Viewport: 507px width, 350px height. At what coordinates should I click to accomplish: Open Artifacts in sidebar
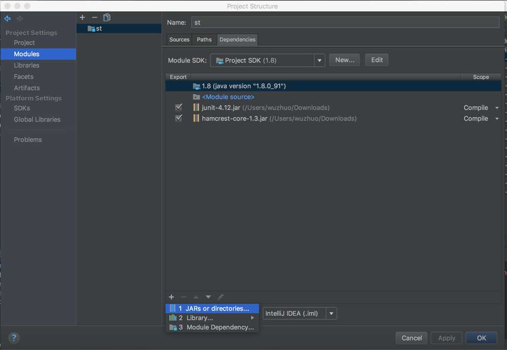click(27, 88)
